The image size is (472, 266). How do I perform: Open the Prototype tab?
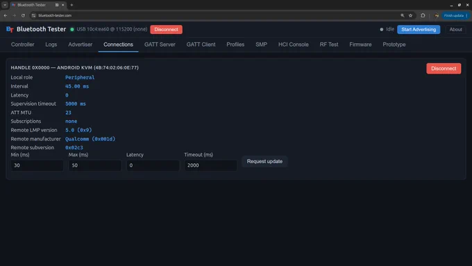(x=394, y=44)
